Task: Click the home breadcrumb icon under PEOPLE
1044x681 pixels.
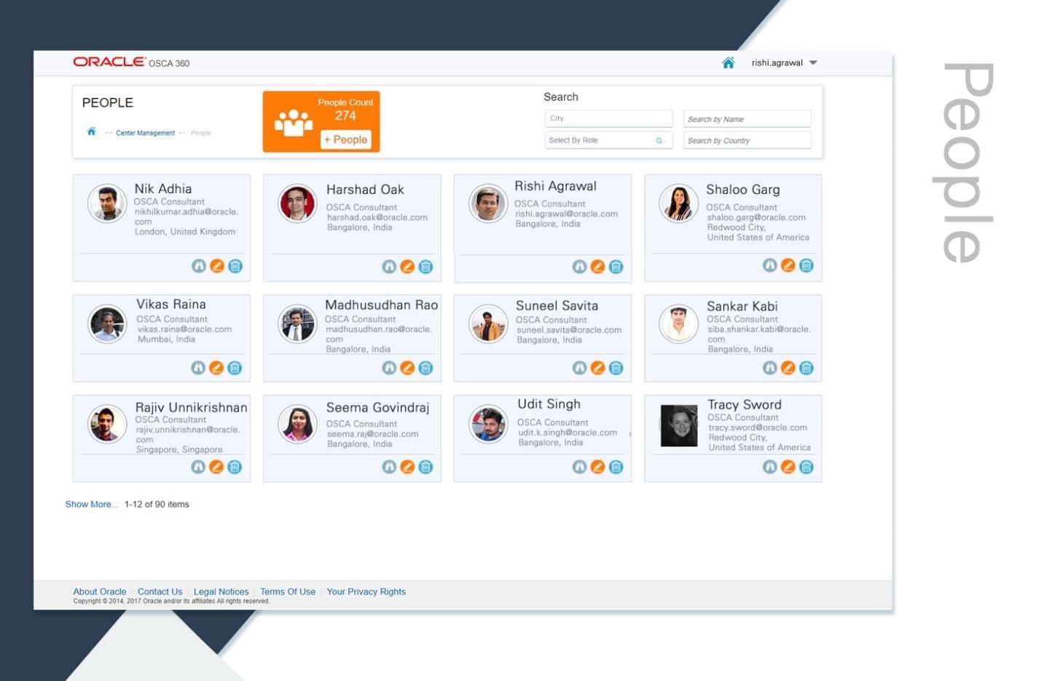Action: click(90, 132)
